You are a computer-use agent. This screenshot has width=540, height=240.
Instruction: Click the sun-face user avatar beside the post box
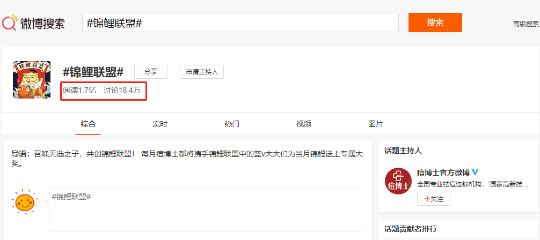[x=24, y=202]
